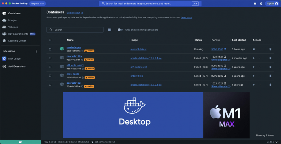Expand Show all ports for pzoracle122a
The width and height of the screenshot is (281, 144).
(221, 60)
